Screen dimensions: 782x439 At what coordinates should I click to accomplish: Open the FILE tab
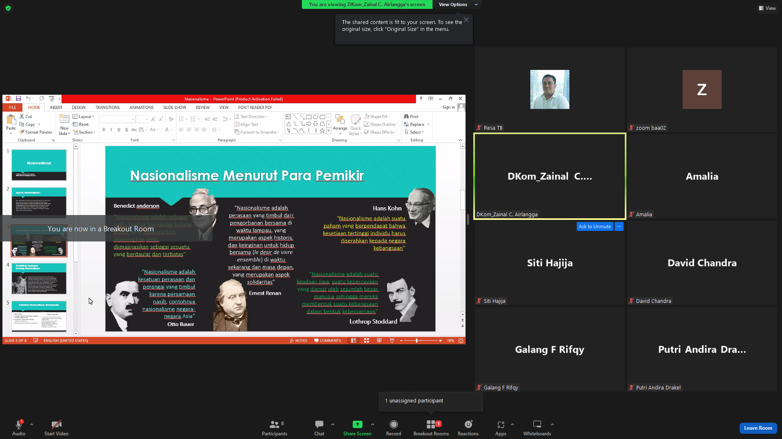pos(13,107)
